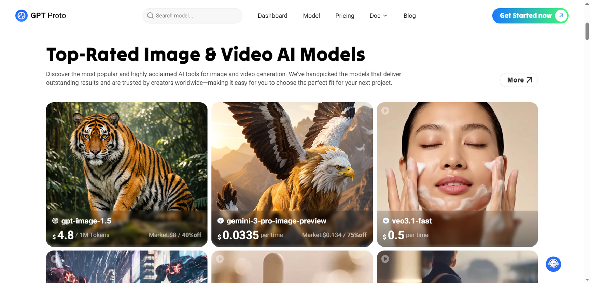The width and height of the screenshot is (590, 283).
Task: Go to the Model page
Action: click(311, 16)
